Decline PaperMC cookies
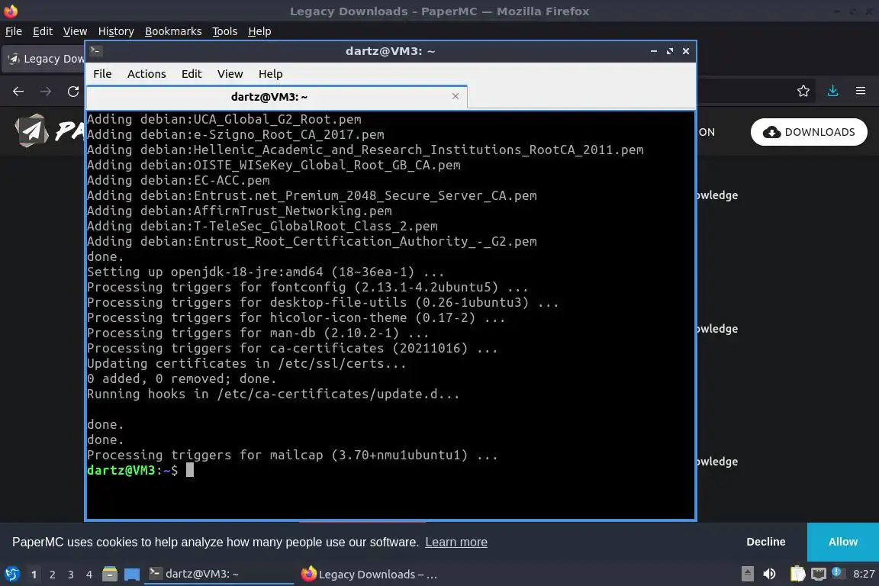Screen dimensions: 879x586 (x=766, y=542)
